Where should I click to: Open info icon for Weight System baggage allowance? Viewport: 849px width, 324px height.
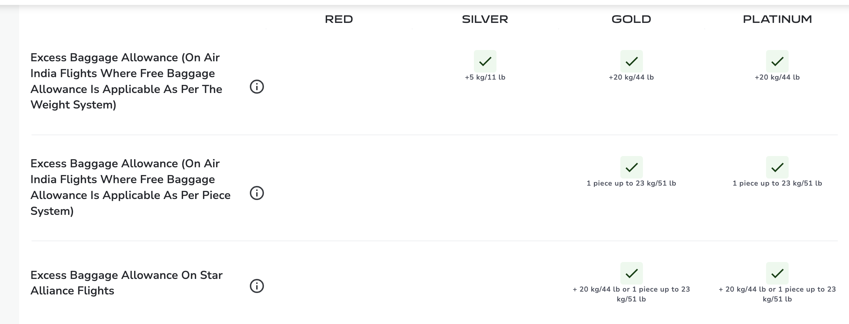click(x=257, y=87)
